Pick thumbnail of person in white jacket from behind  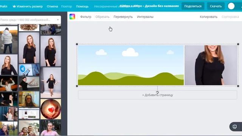(x=9, y=40)
